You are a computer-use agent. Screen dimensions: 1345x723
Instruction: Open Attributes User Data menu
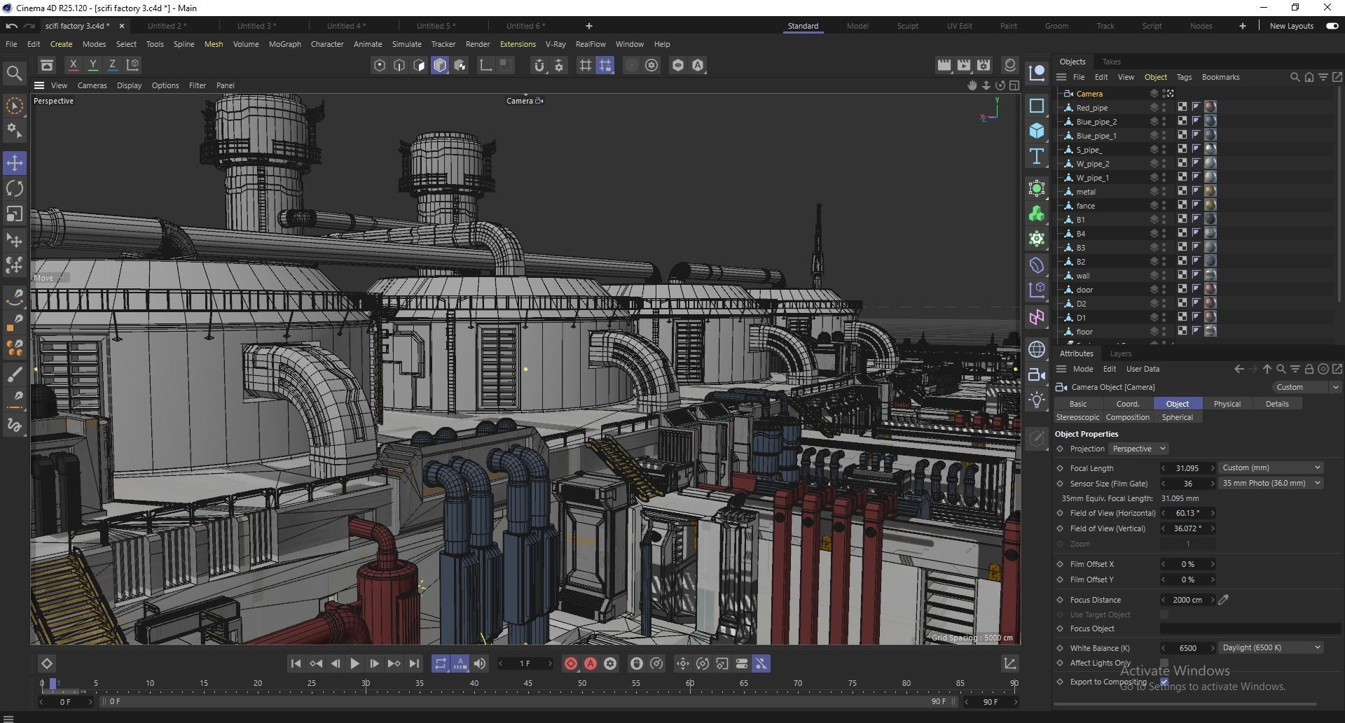1143,369
